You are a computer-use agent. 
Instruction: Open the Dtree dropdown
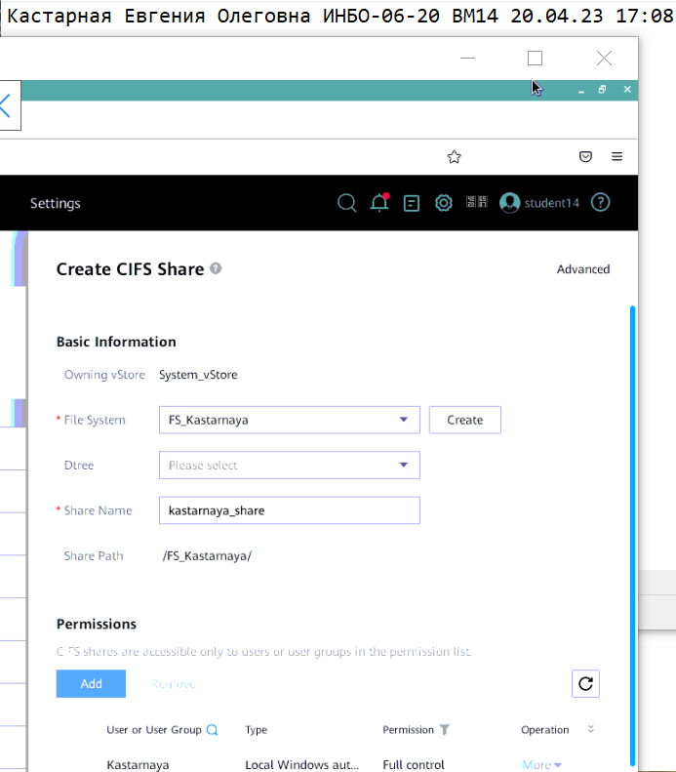click(290, 466)
